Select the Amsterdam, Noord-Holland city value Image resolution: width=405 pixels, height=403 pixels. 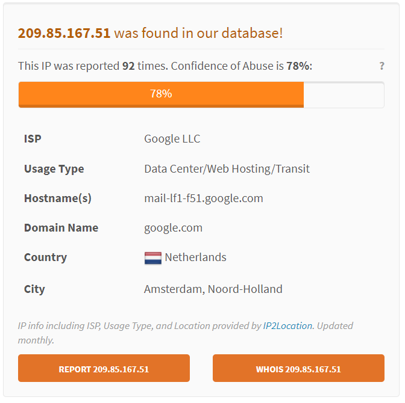pyautogui.click(x=213, y=289)
